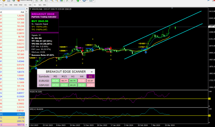This screenshot has width=215, height=127.
Task: Toggle the AutoTrading button
Action: tap(25, 1)
